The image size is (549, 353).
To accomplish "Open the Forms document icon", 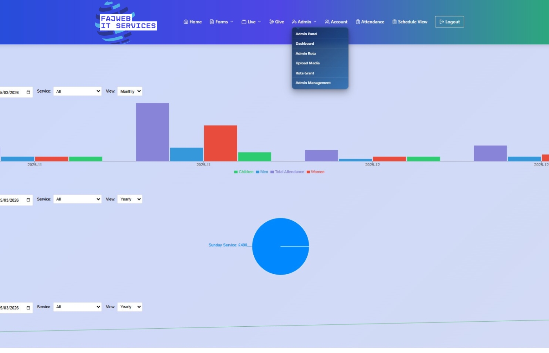I will click(211, 22).
